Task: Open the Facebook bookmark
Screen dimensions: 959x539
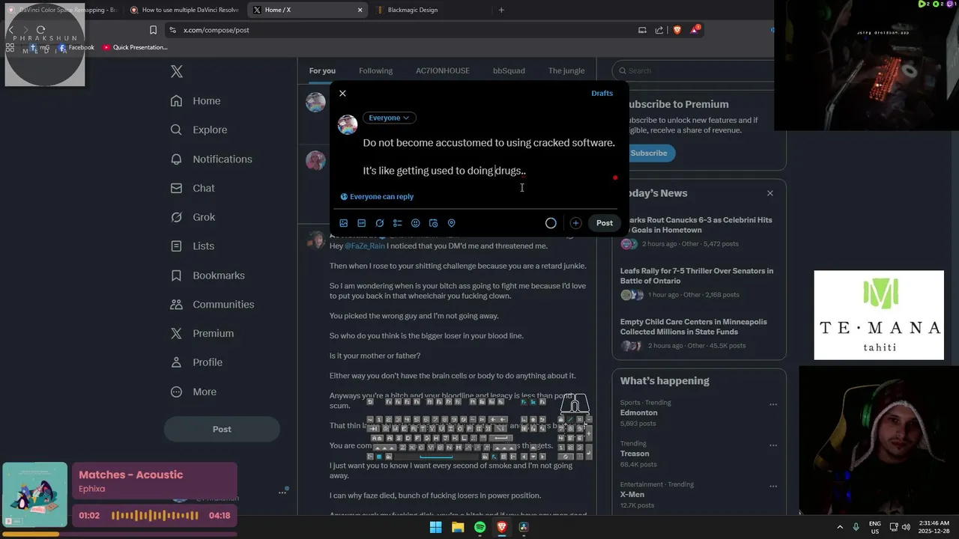Action: pos(76,47)
